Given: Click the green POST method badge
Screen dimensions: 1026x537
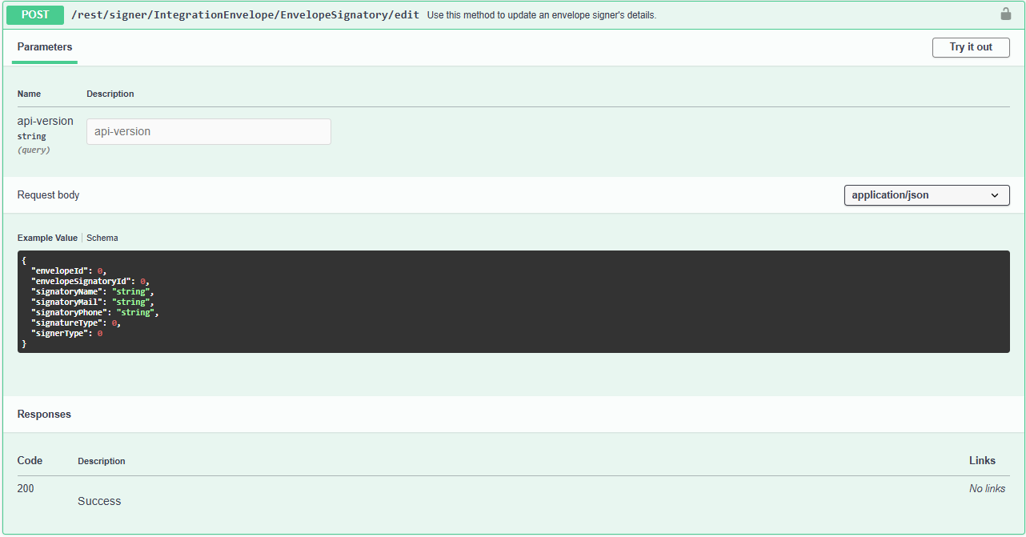Looking at the screenshot, I should coord(34,14).
